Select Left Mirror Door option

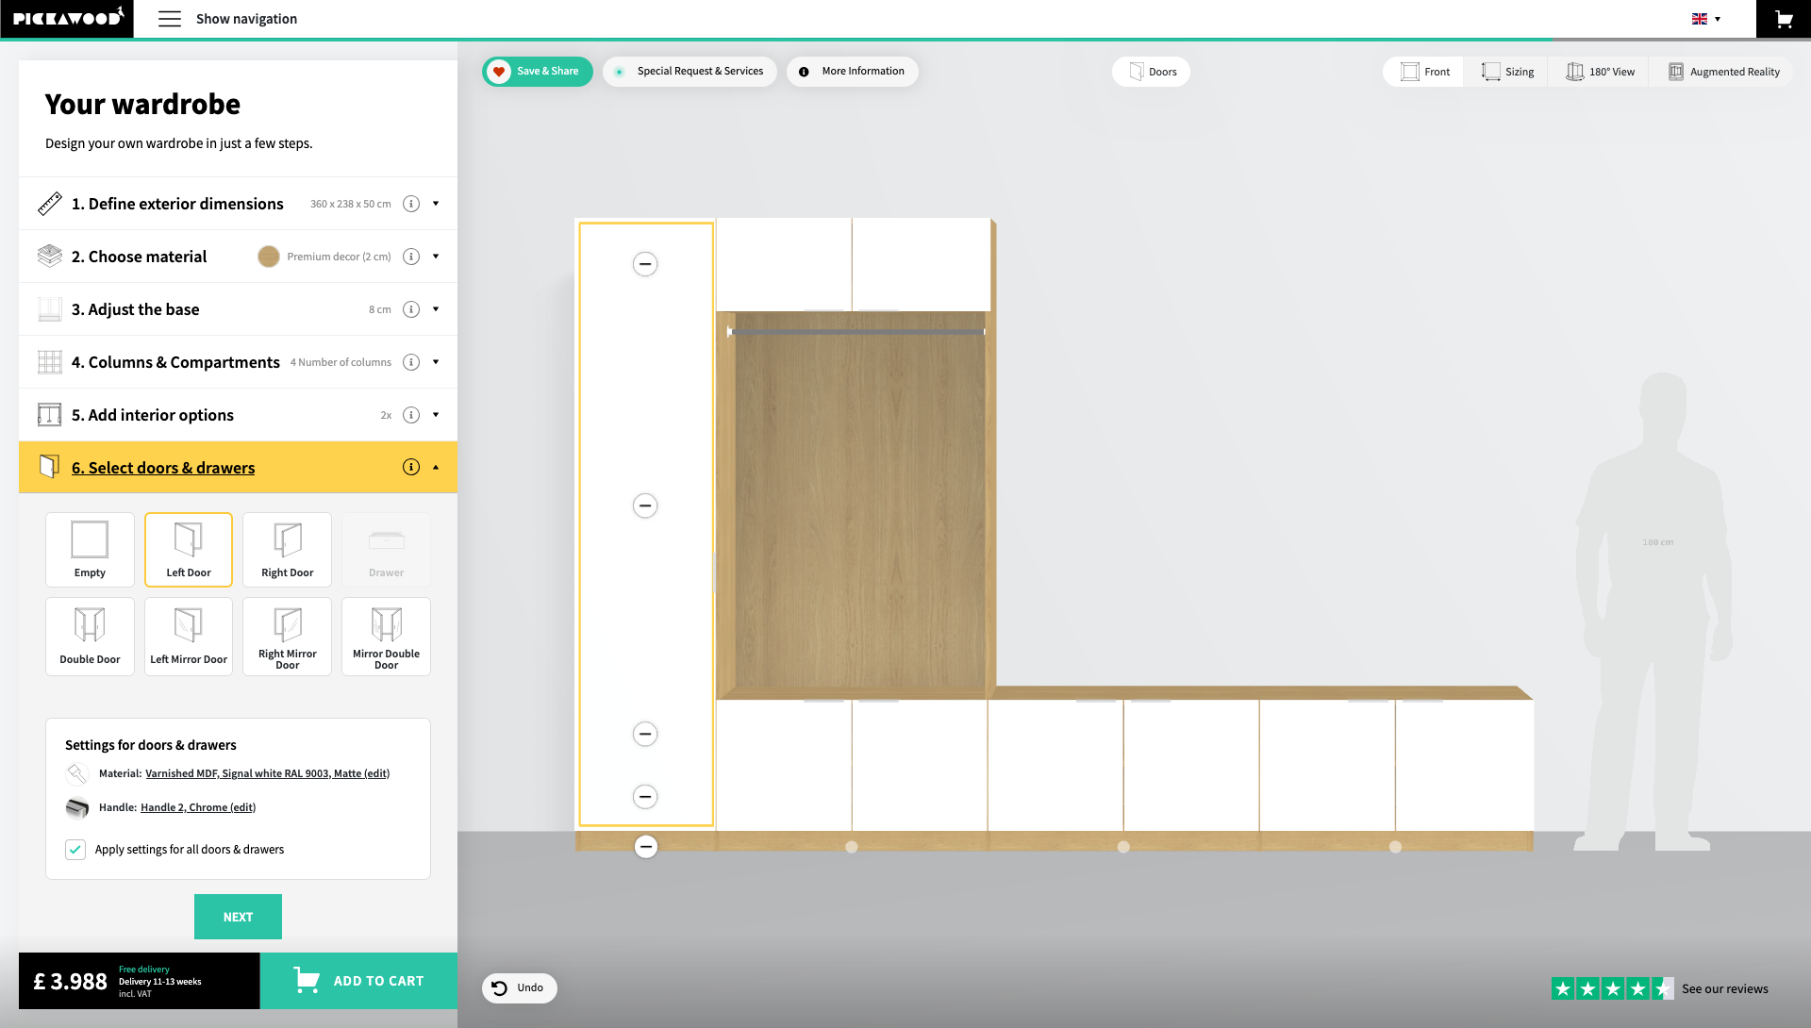[189, 636]
